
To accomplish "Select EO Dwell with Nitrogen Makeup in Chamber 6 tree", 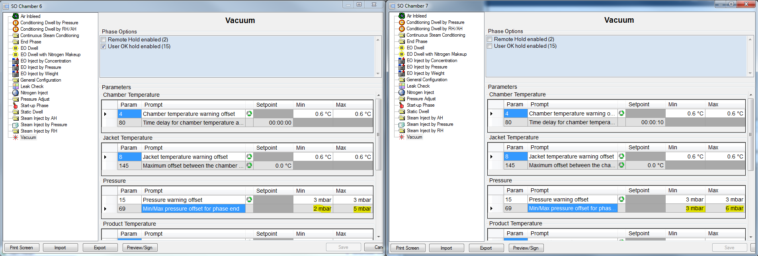I will tap(50, 55).
